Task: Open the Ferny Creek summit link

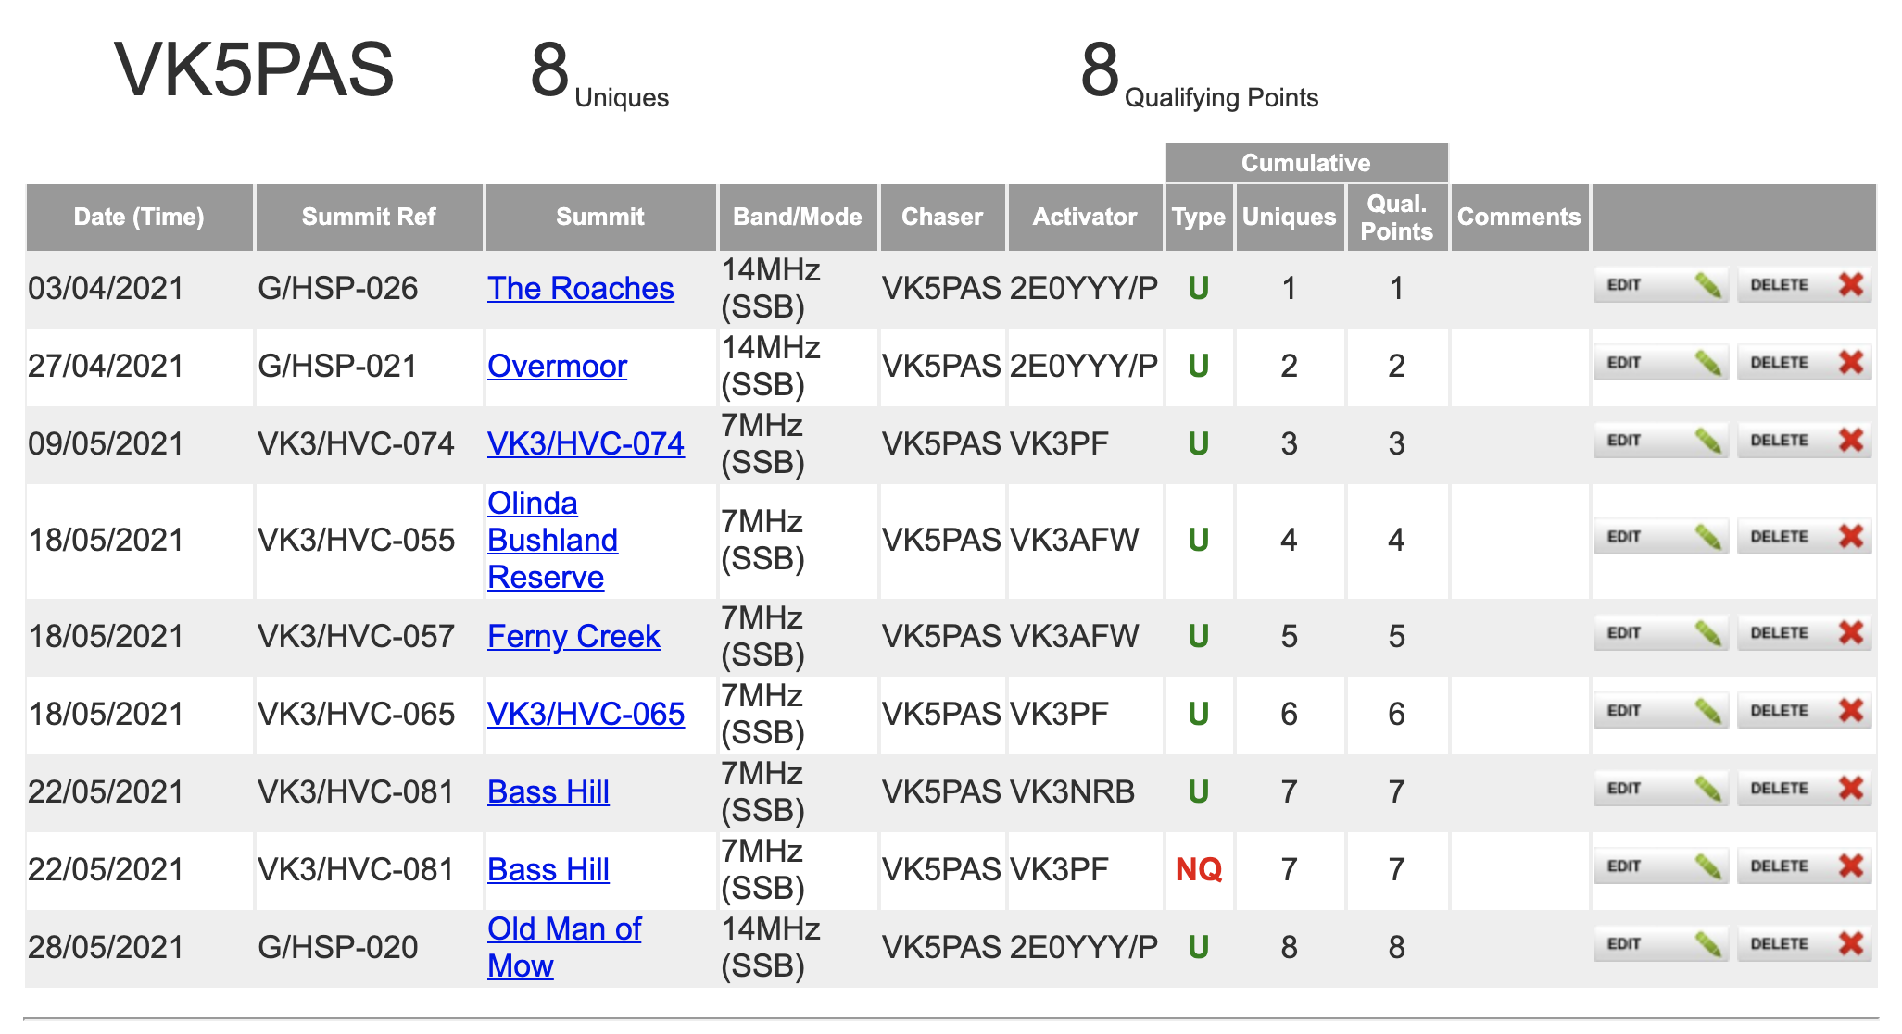Action: (573, 637)
